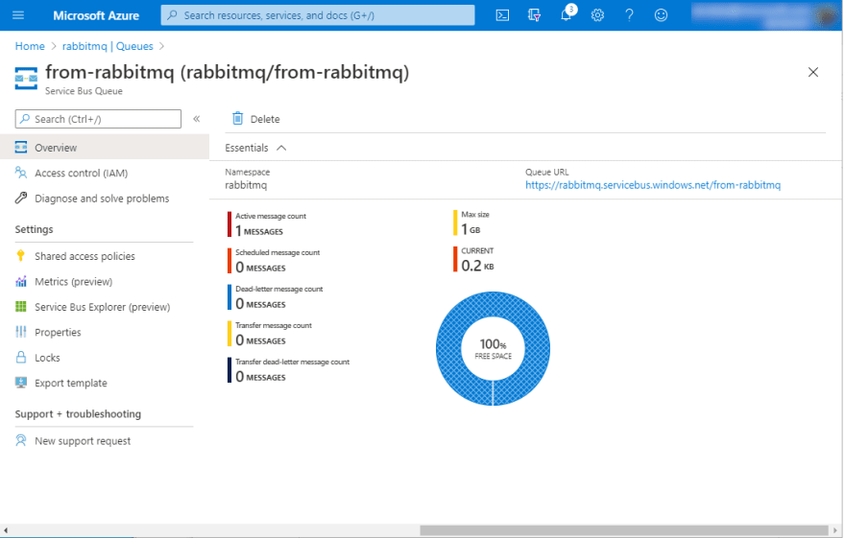Click the Max size 1 GB value
This screenshot has width=845, height=538.
471,229
